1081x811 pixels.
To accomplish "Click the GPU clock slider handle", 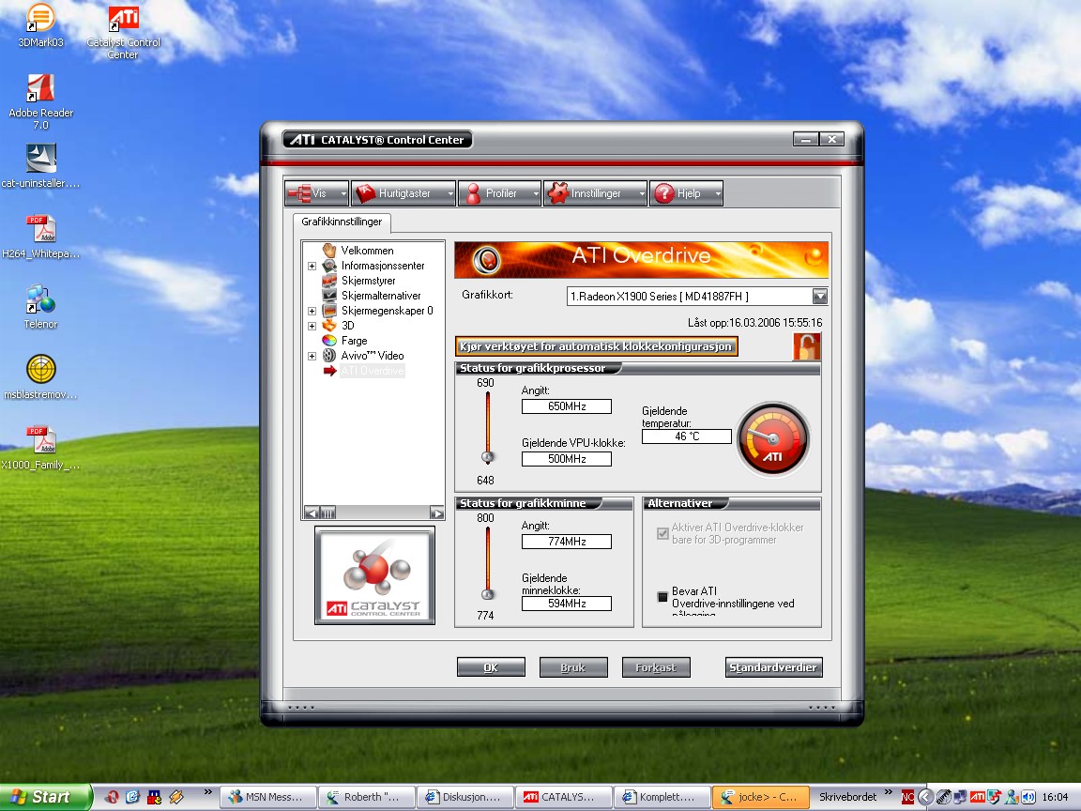I will [x=487, y=456].
